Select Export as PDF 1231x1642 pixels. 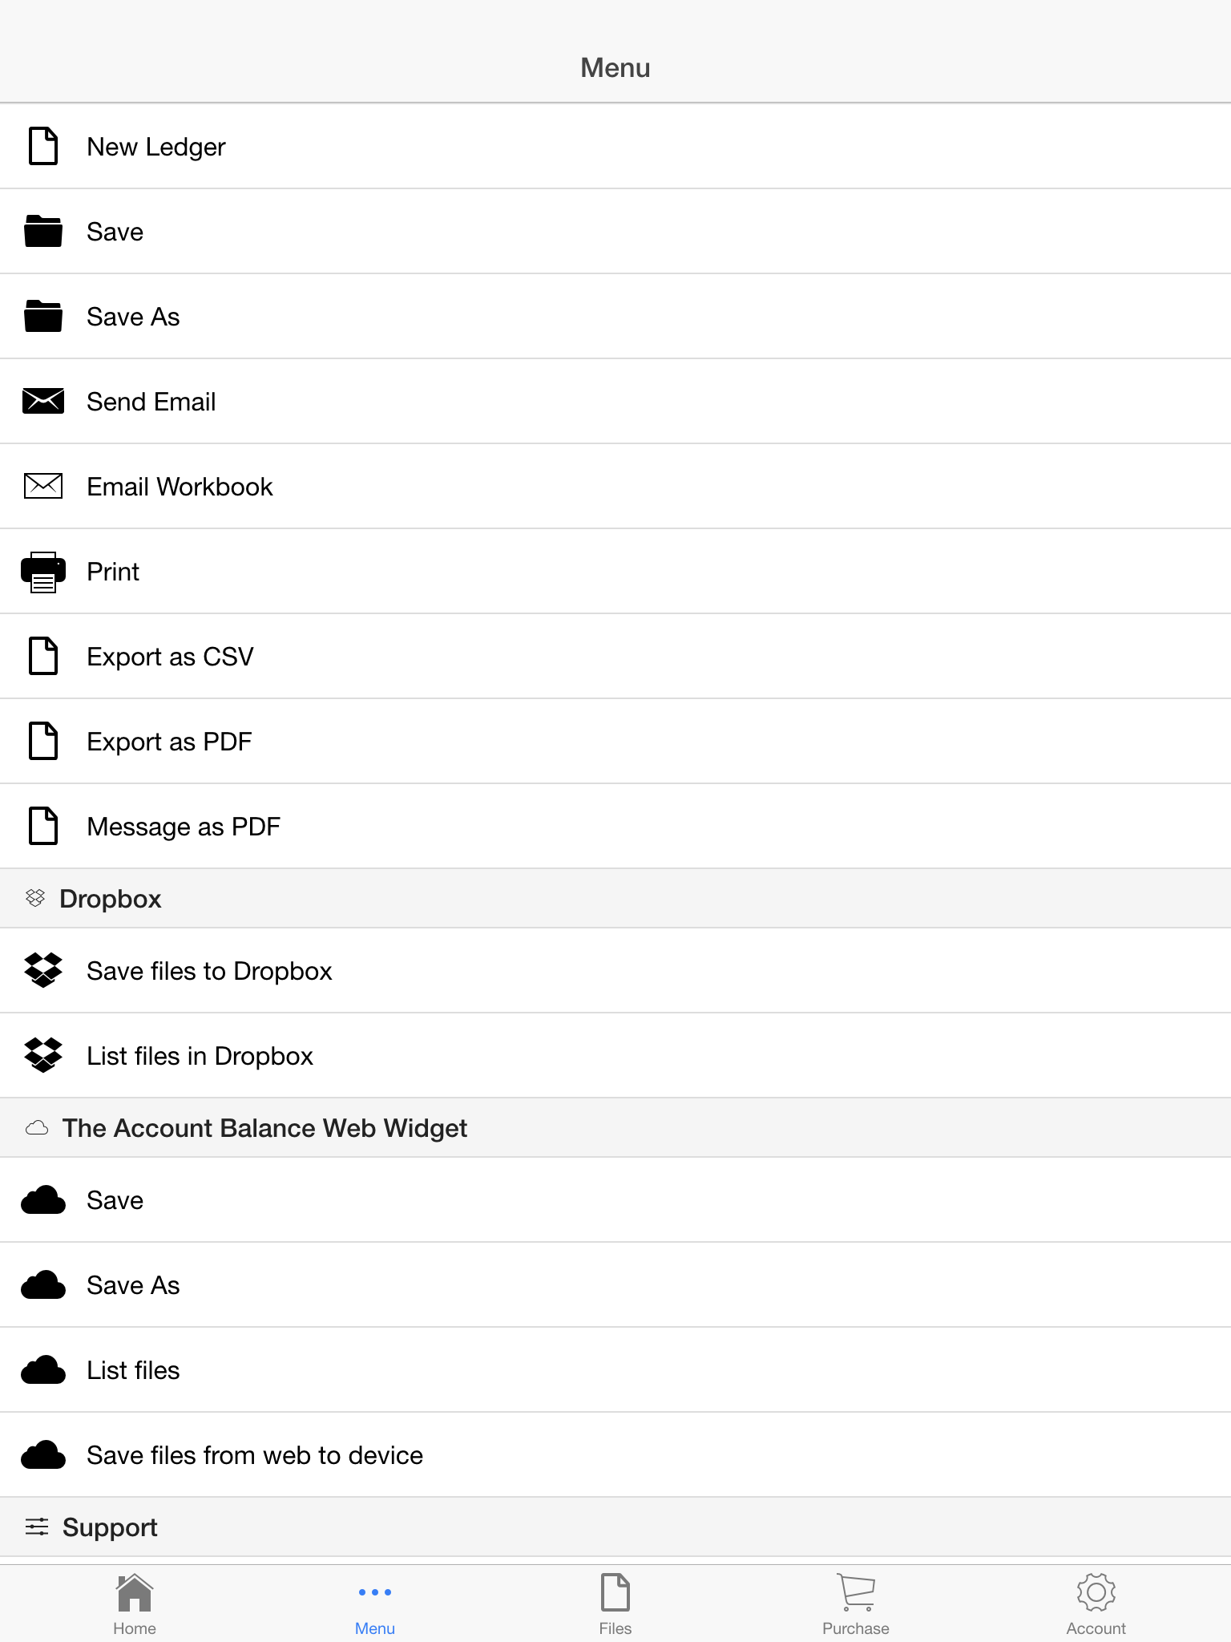[x=615, y=742]
